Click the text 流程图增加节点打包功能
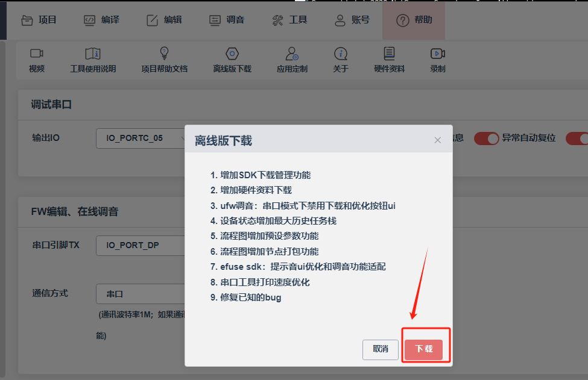This screenshot has height=380, width=588. pos(269,251)
